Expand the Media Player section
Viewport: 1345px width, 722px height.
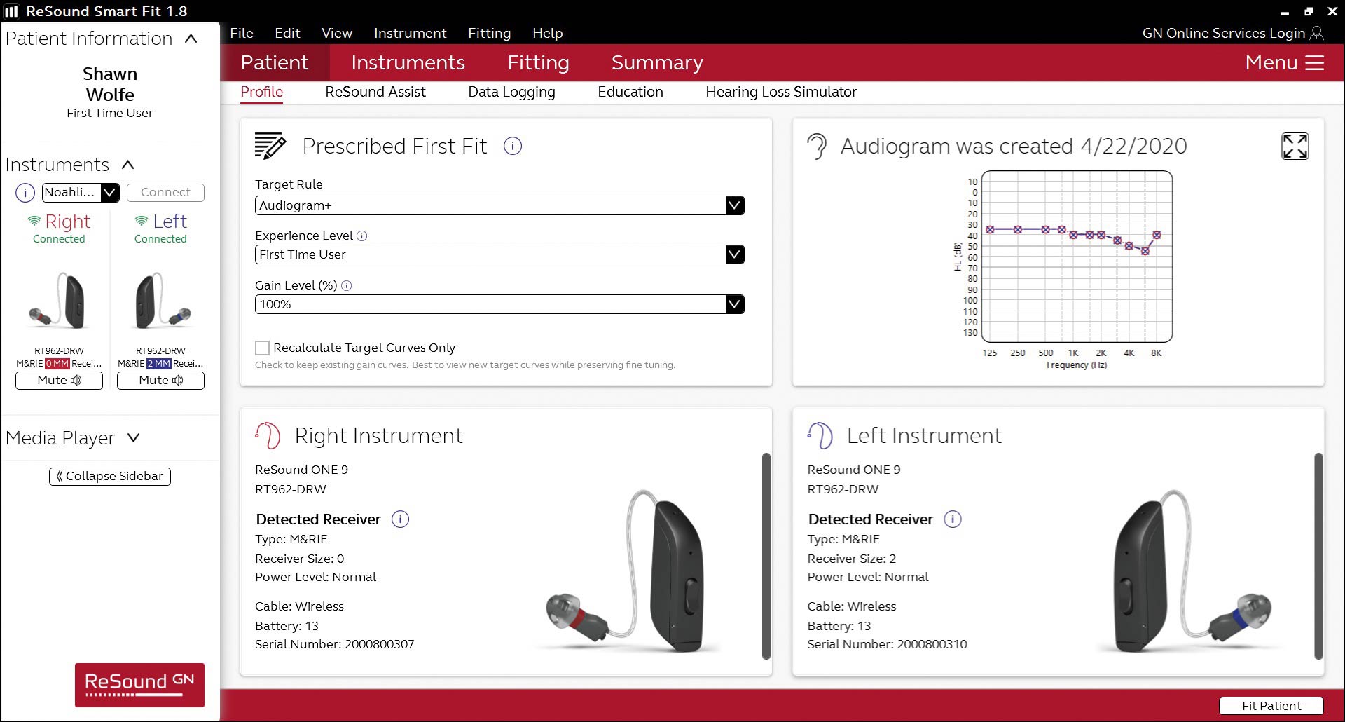click(x=133, y=438)
